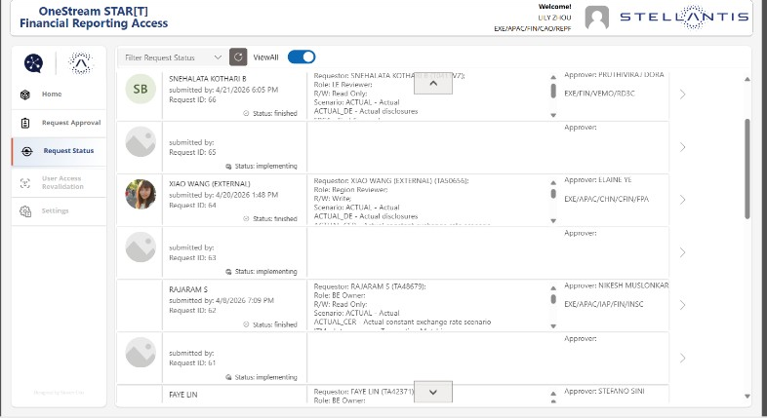This screenshot has width=767, height=418.
Task: Click down arrow in Snehalata request details scroll
Action: tap(553, 115)
